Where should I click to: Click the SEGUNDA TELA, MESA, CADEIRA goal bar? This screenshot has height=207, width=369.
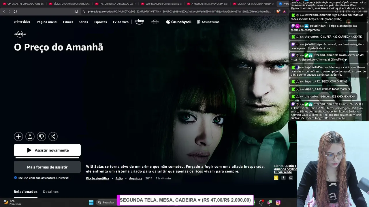[x=185, y=200]
